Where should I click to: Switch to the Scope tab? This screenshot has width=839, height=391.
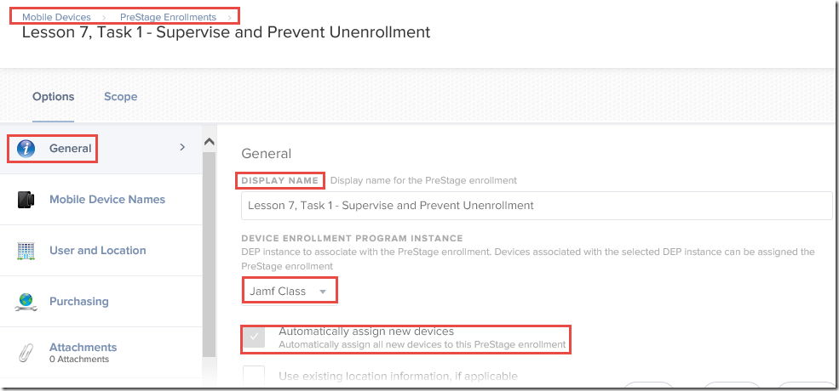click(120, 97)
